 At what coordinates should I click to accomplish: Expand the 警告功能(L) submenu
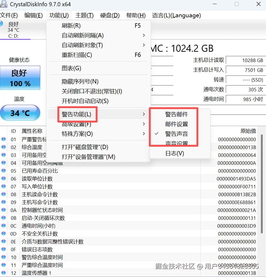(99, 114)
